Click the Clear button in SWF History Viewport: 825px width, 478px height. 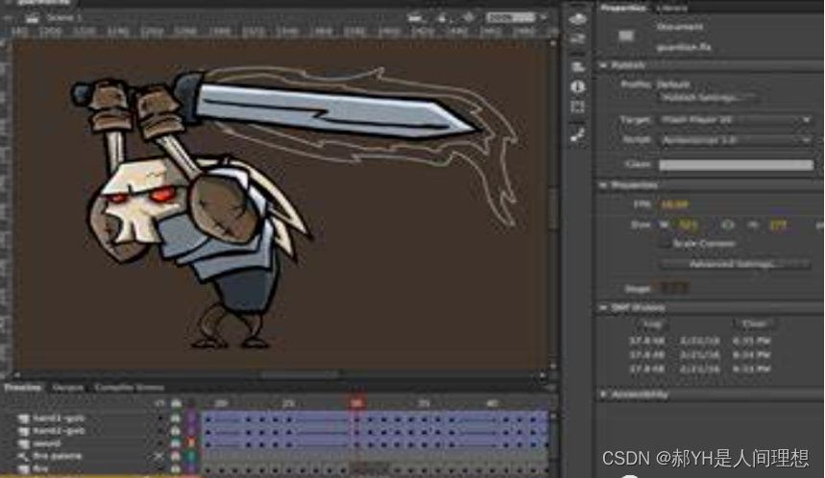(x=755, y=323)
